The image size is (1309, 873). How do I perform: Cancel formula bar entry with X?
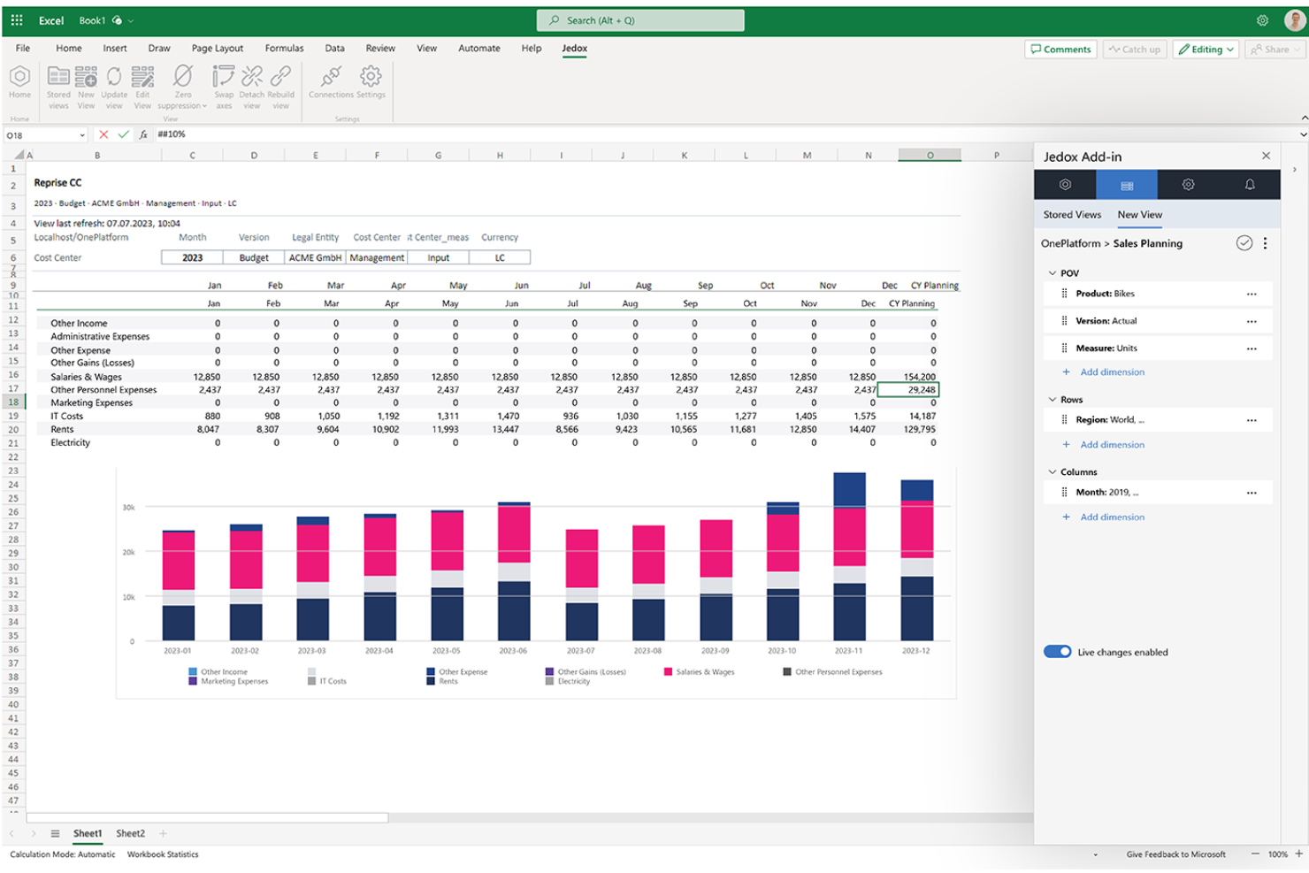103,134
